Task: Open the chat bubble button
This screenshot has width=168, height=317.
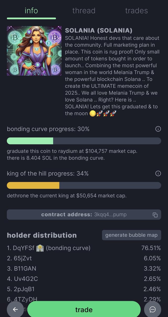Action: 153,309
